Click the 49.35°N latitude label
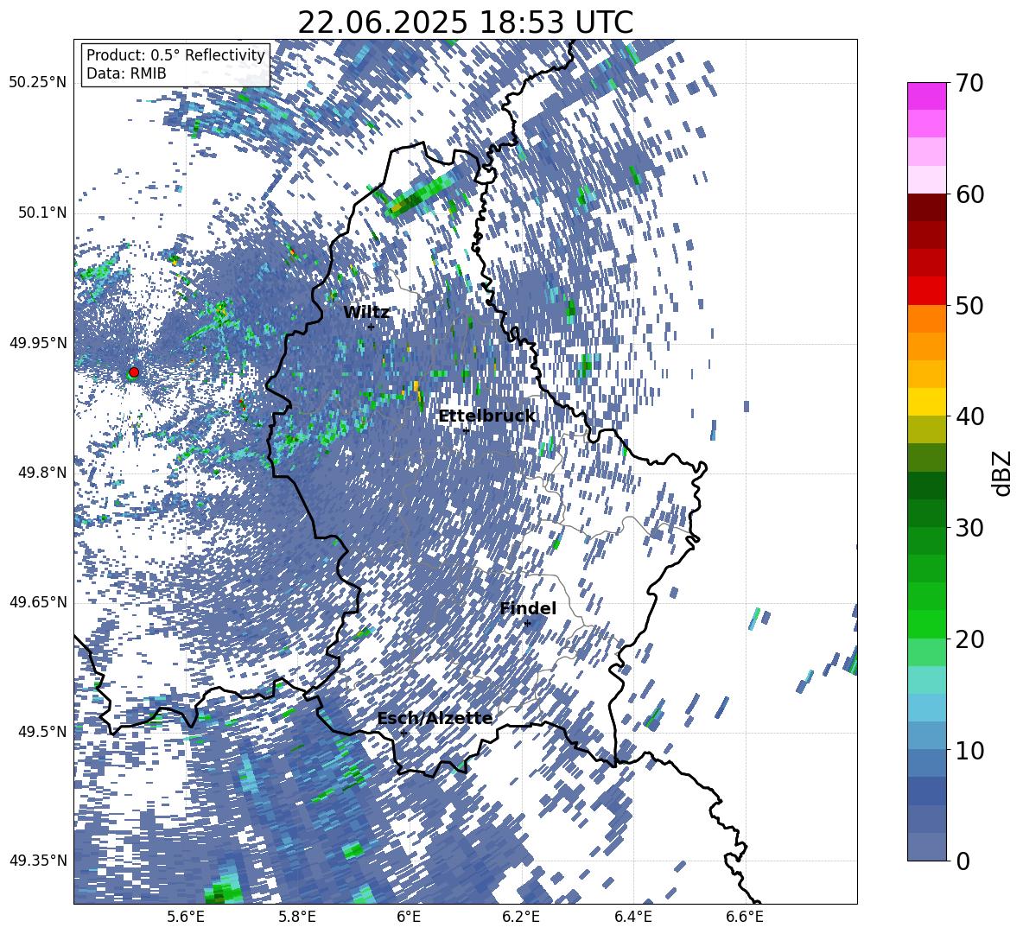Screen dimensions: 1023x934 point(38,861)
